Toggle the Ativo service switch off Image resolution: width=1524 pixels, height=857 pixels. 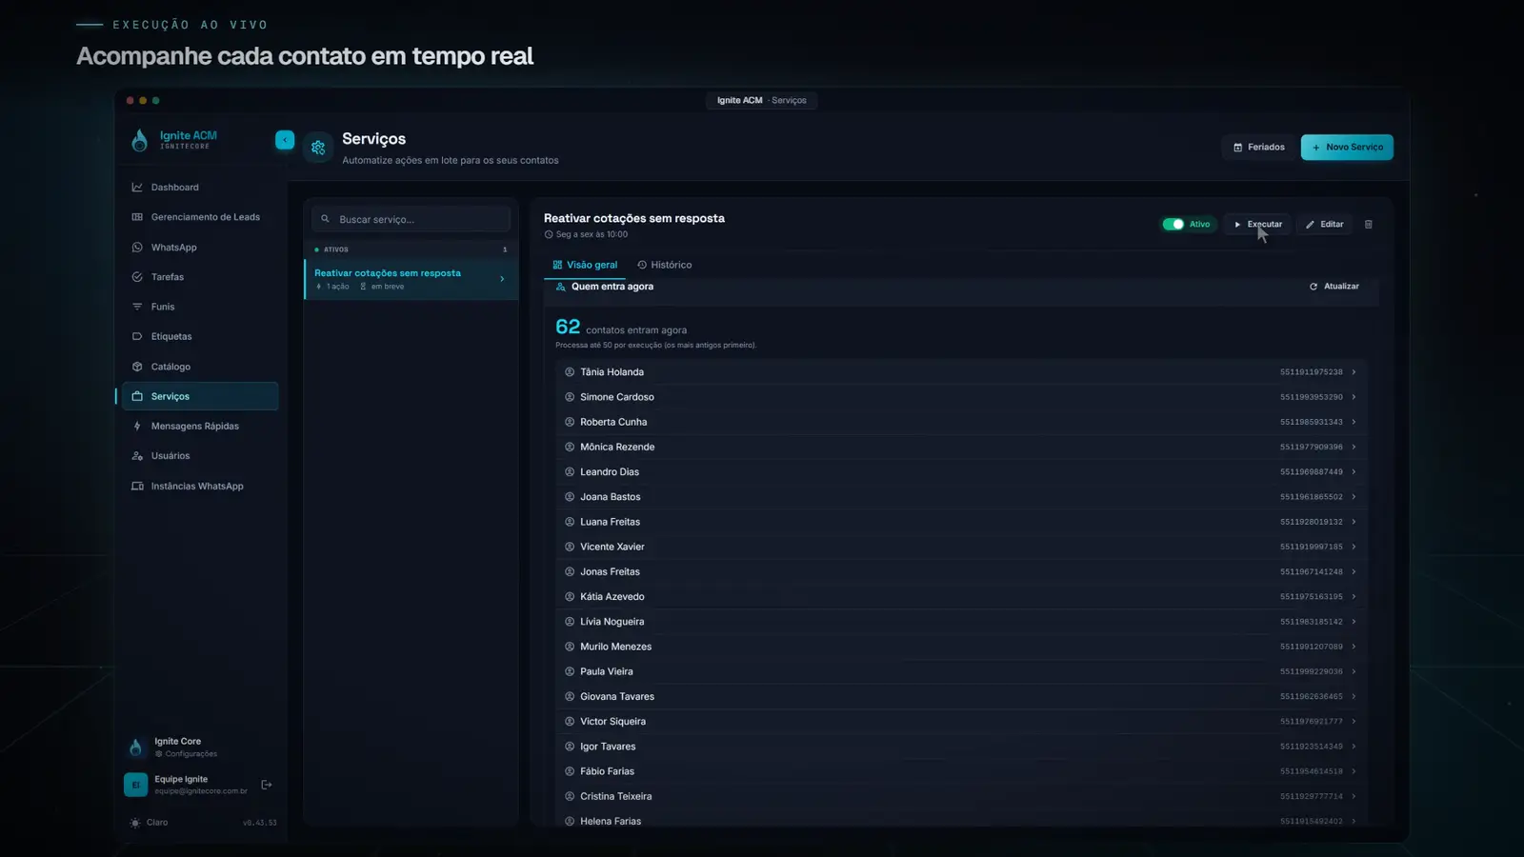(1173, 225)
